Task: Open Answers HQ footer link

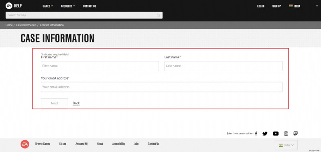Action: [x=81, y=144]
